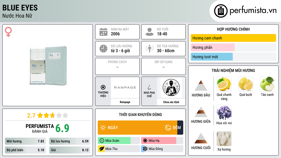The image size is (281, 158).
Task: Click the 30 - 60cm sillage value
Action: point(166,51)
